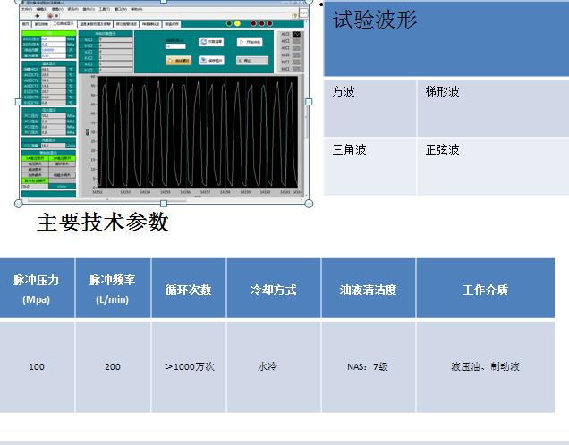569x445 pixels.
Task: Open the 文件(F) menu
Action: (x=26, y=10)
